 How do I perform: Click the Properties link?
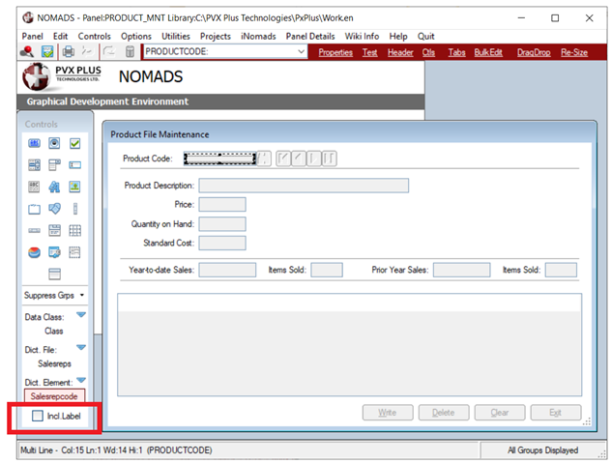click(335, 52)
